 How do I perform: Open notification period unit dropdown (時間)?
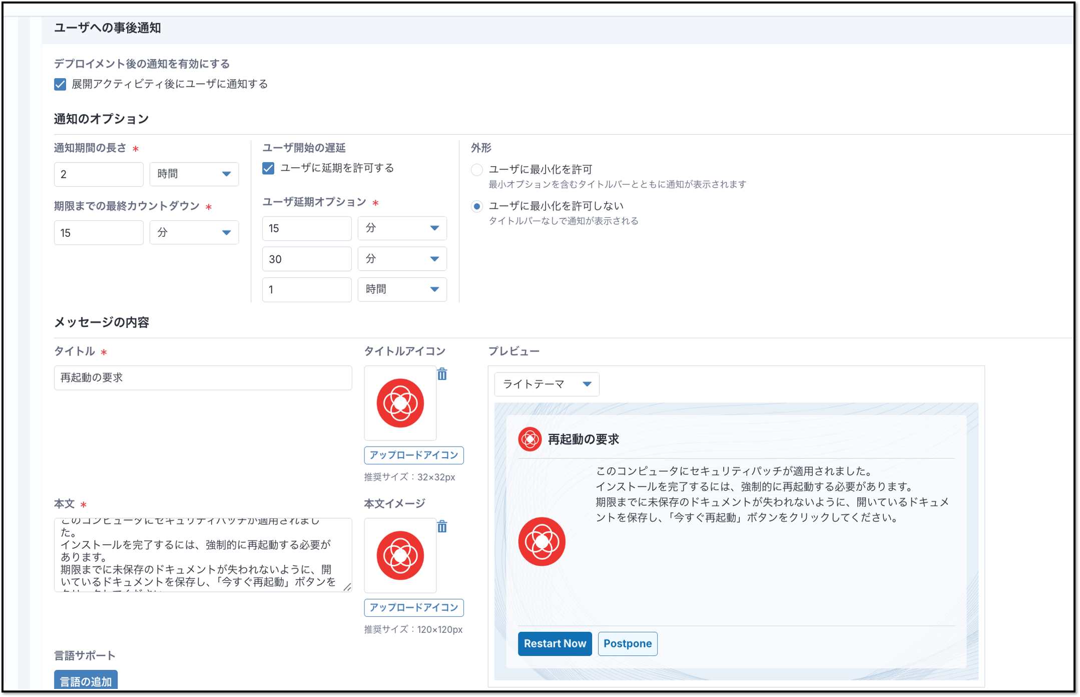194,174
